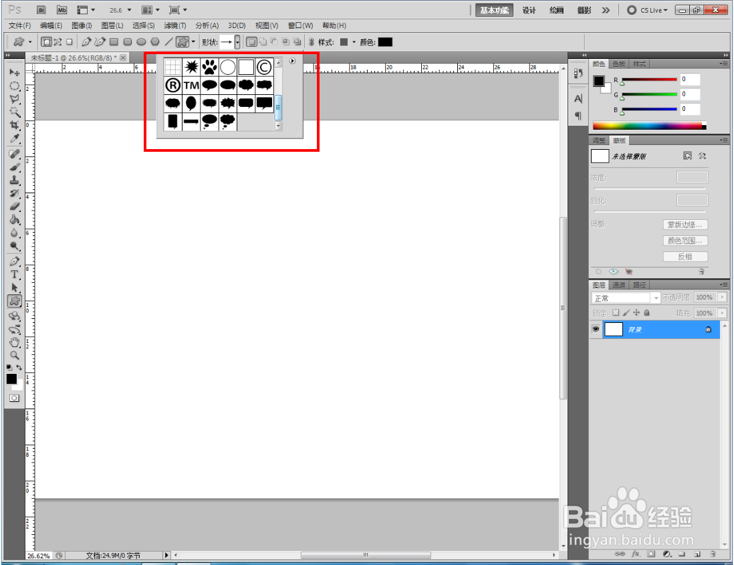Open the 图像(I) menu
The image size is (734, 565).
[x=82, y=25]
